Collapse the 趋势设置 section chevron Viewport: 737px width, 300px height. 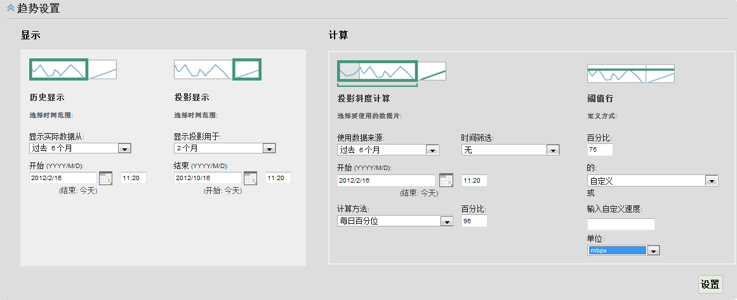(x=10, y=8)
